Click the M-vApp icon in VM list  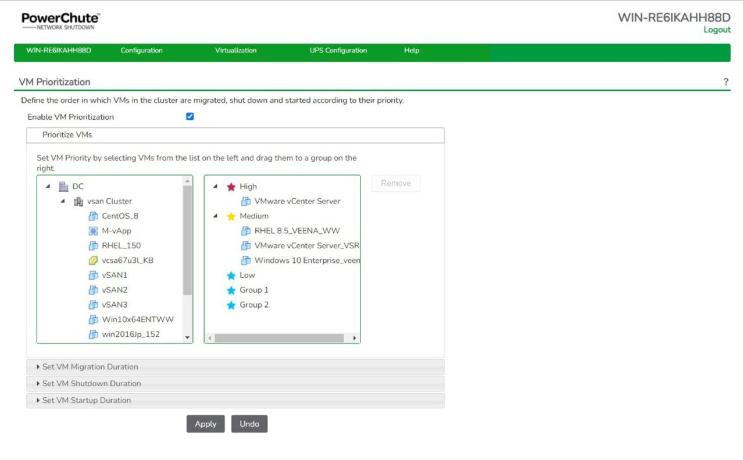tap(93, 231)
